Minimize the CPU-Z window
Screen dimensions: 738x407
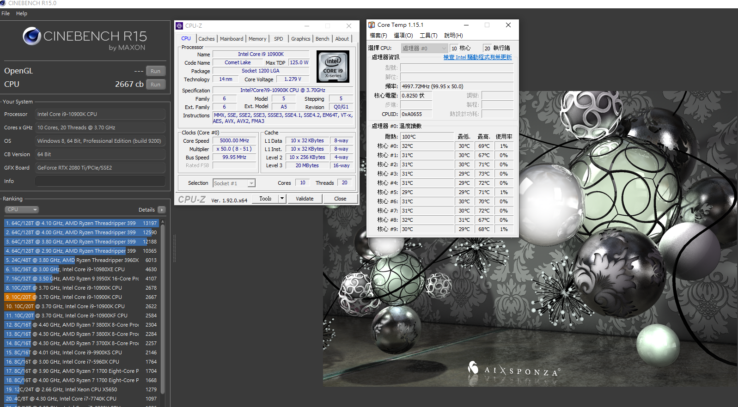pos(307,26)
